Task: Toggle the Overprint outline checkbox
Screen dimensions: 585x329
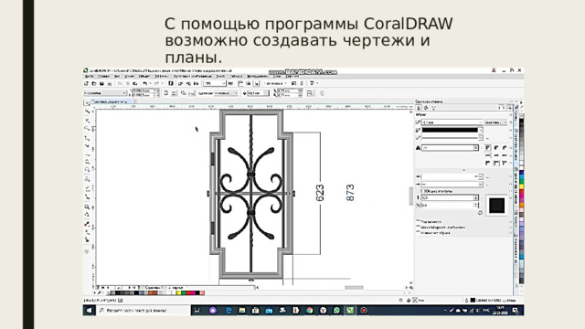Action: click(x=418, y=233)
